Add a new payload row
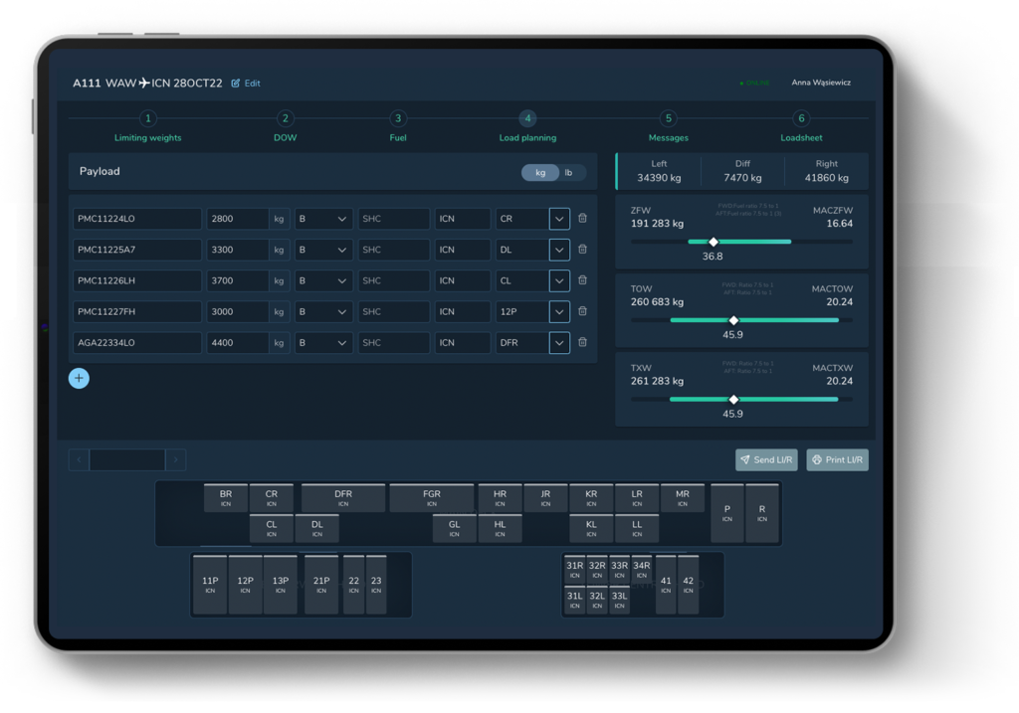Screen dimensions: 1019x713 [79, 378]
